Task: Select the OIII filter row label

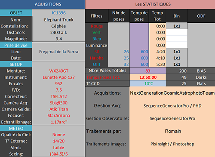Action: pyautogui.click(x=97, y=65)
